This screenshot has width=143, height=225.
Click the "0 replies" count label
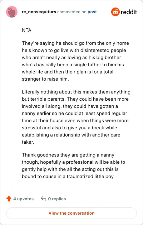tap(57, 199)
